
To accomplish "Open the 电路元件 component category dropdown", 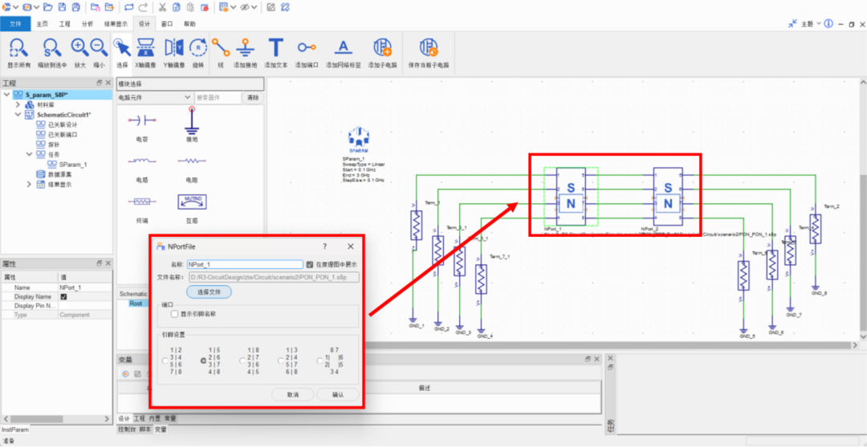I will point(154,97).
